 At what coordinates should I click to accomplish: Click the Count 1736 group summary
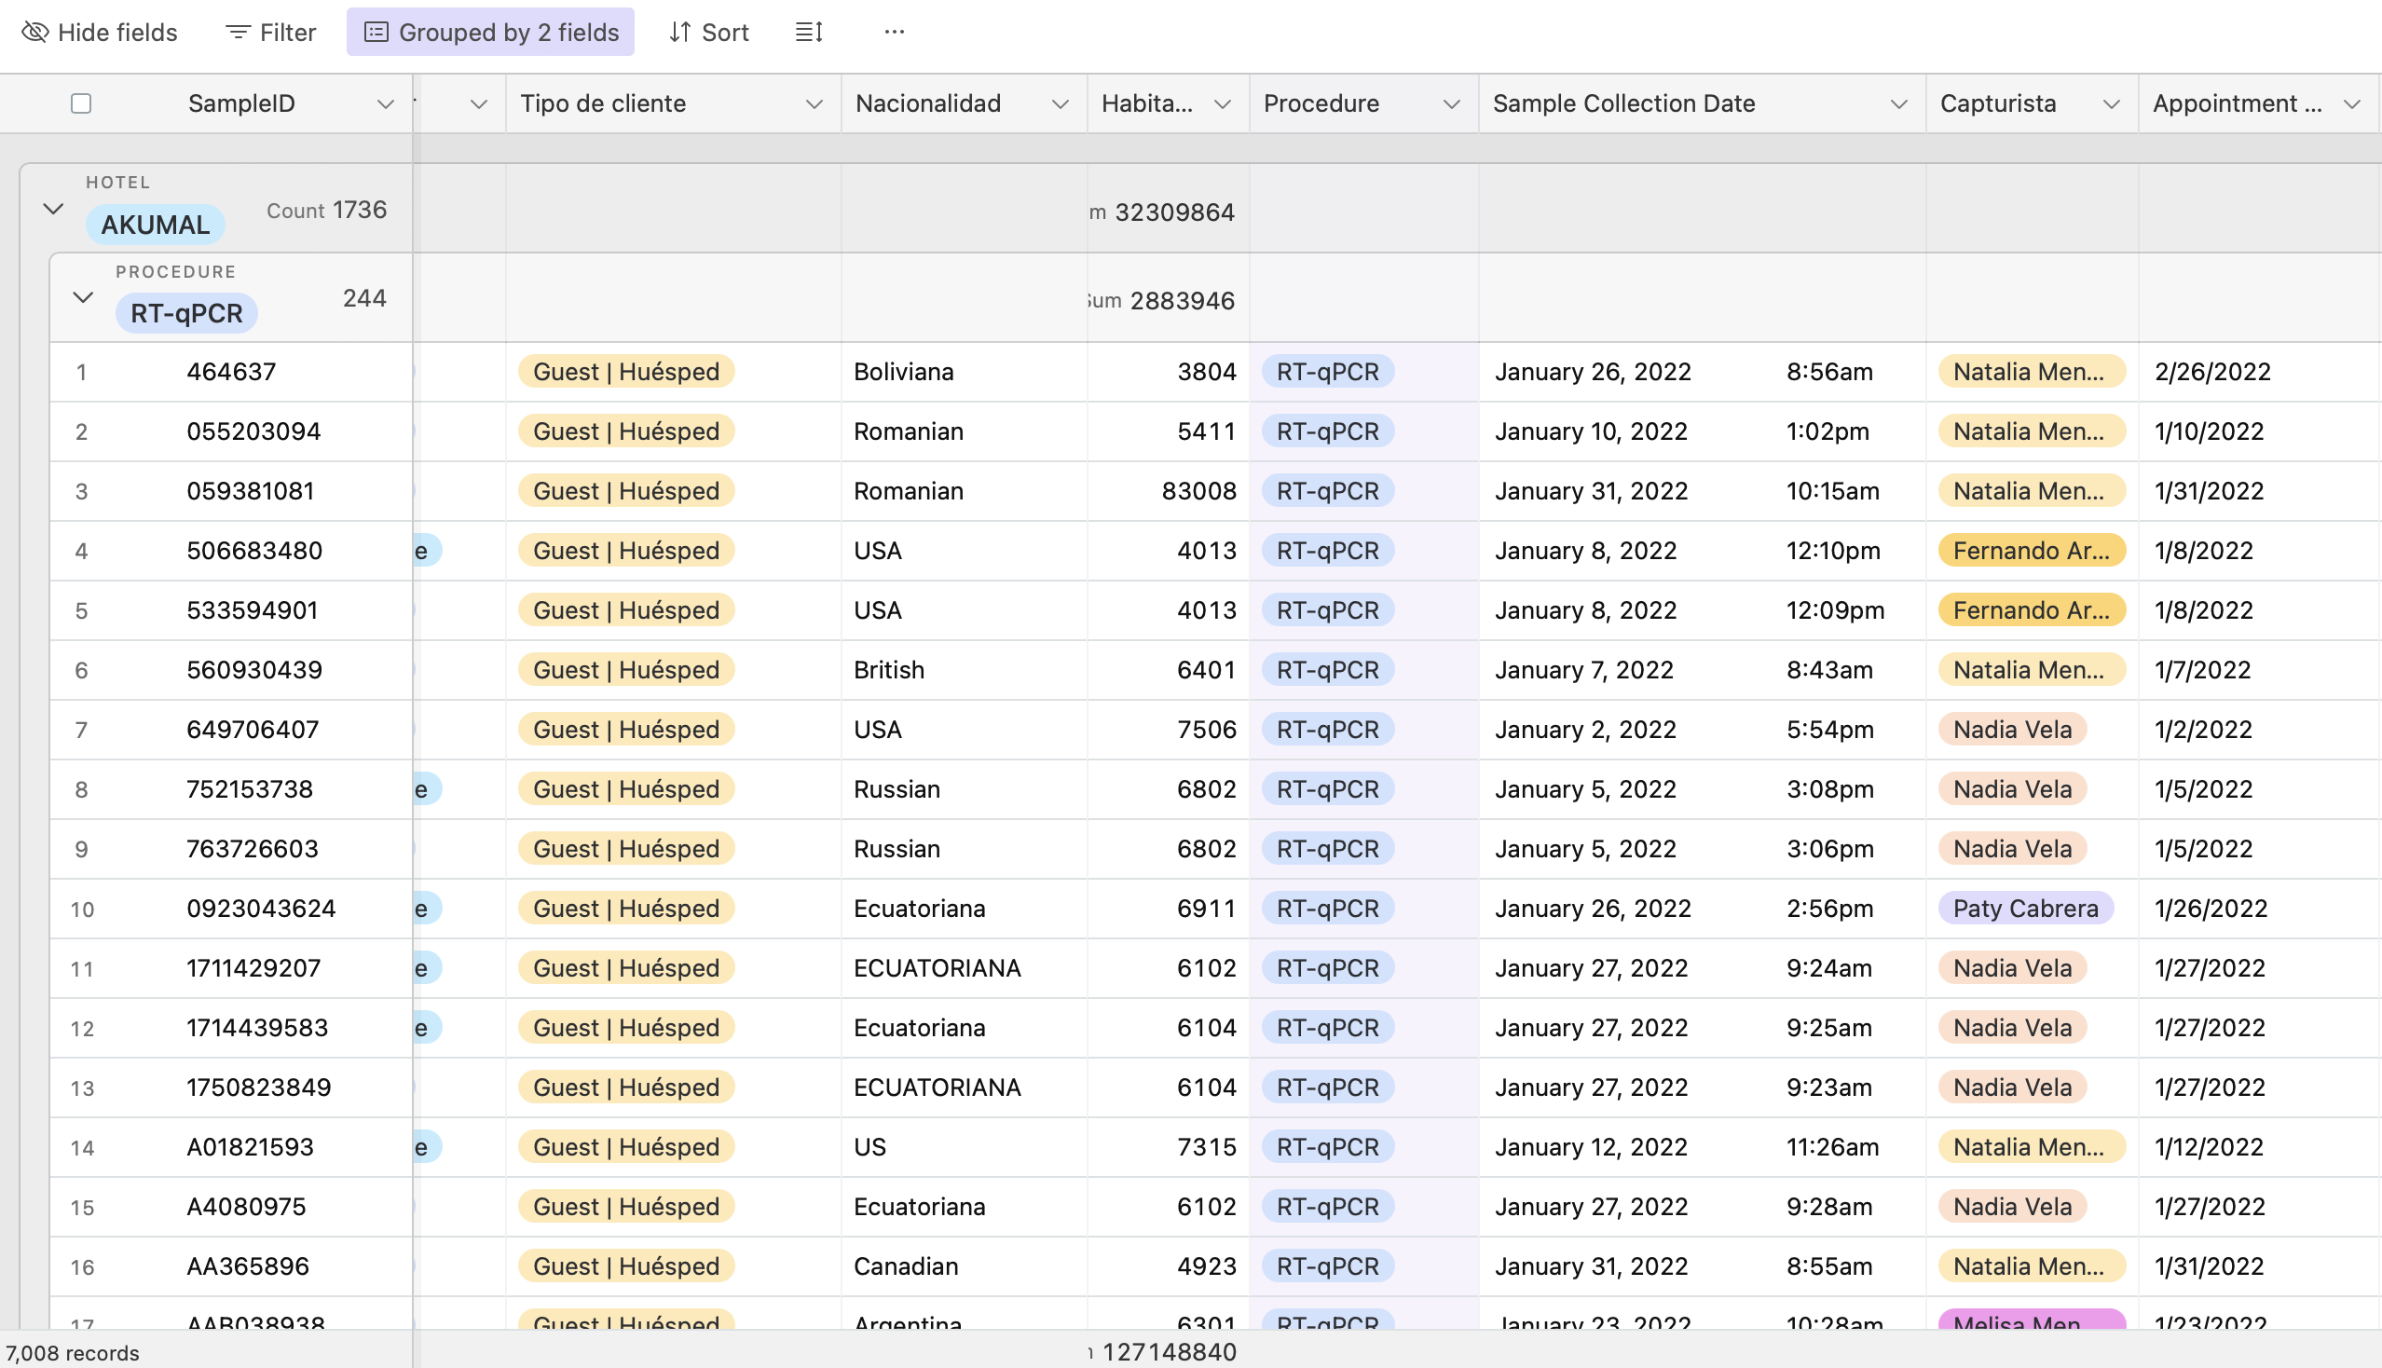pos(326,210)
